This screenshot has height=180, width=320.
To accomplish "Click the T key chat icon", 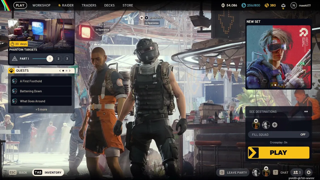I will coord(275,172).
